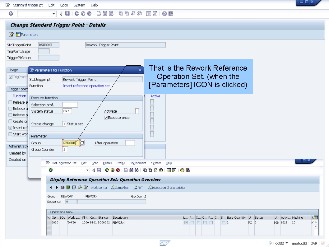Click the Work center button
This screenshot has width=329, height=247.
99,188
